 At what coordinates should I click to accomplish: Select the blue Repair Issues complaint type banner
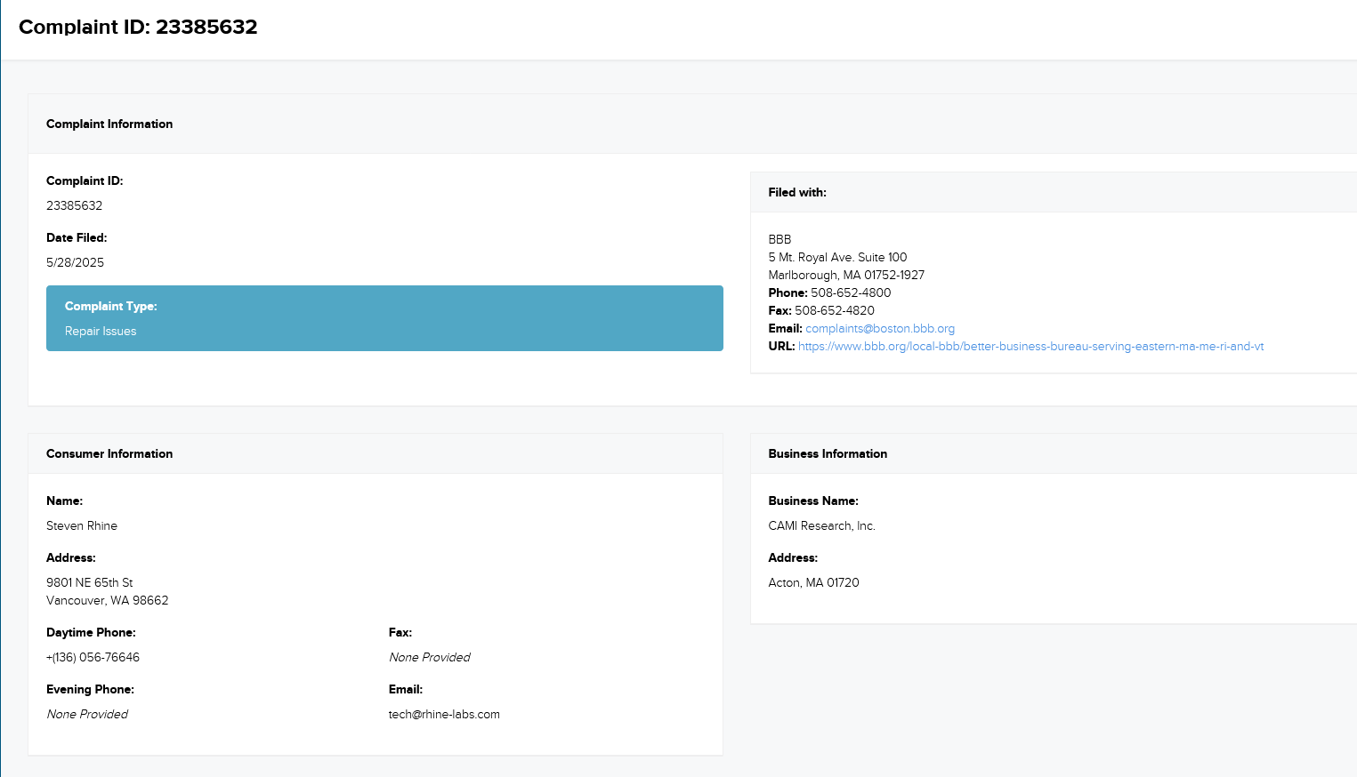click(384, 318)
